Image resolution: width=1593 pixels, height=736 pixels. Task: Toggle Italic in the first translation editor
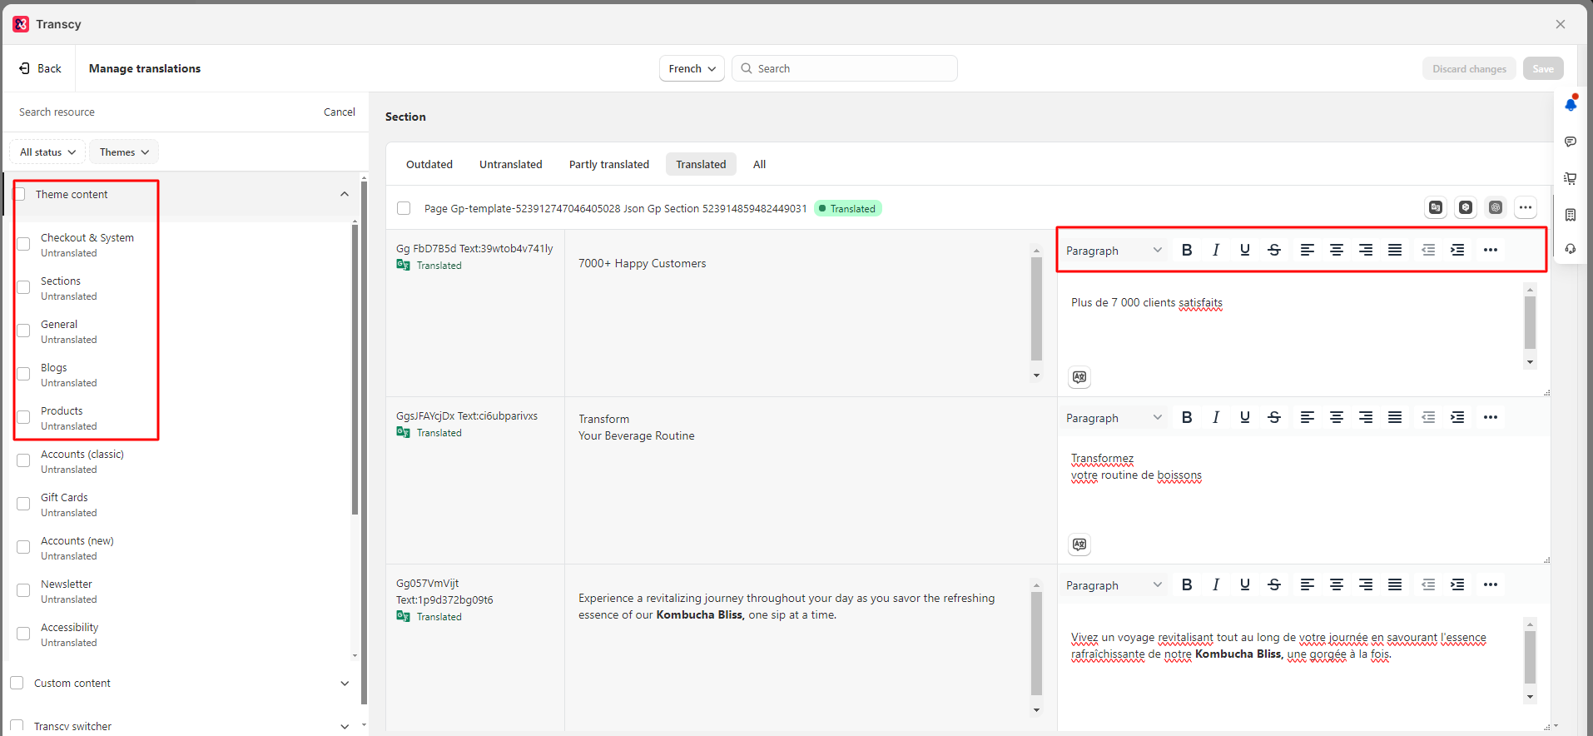click(1216, 250)
